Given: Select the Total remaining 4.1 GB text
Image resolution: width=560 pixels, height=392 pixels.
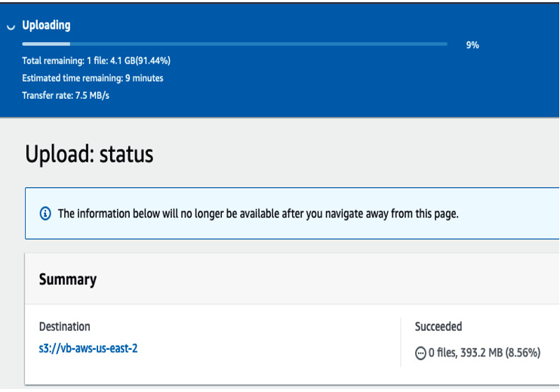Looking at the screenshot, I should point(96,60).
